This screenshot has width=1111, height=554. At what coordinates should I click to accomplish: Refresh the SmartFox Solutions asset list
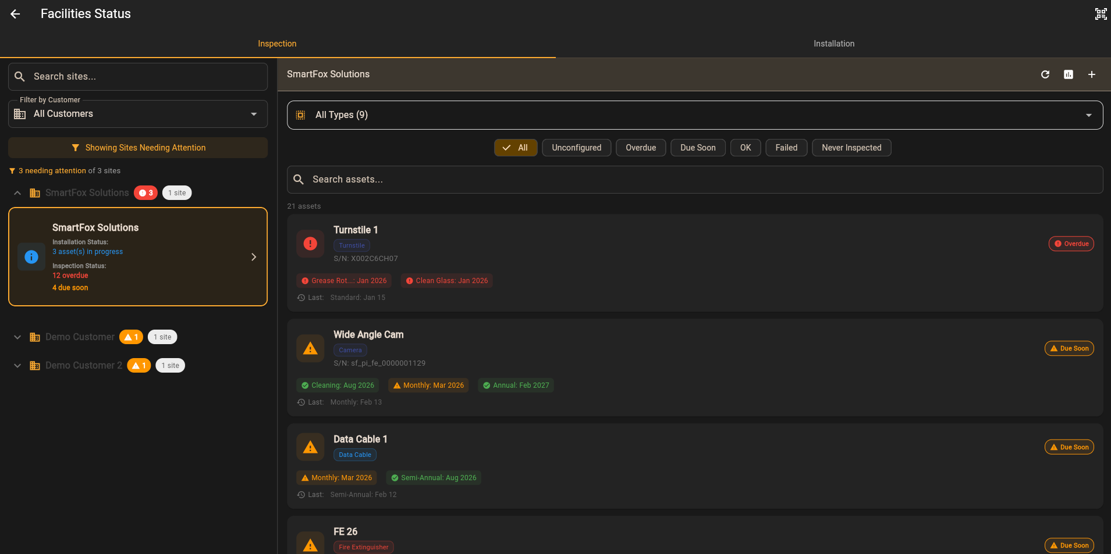(1045, 74)
